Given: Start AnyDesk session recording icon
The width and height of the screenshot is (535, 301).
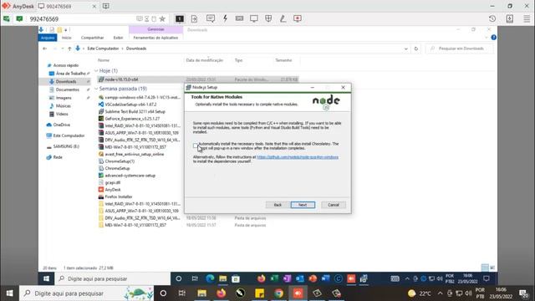Looking at the screenshot, I should pyautogui.click(x=298, y=18).
